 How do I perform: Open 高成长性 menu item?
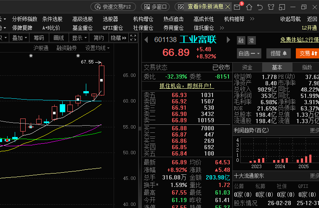pos(204,19)
